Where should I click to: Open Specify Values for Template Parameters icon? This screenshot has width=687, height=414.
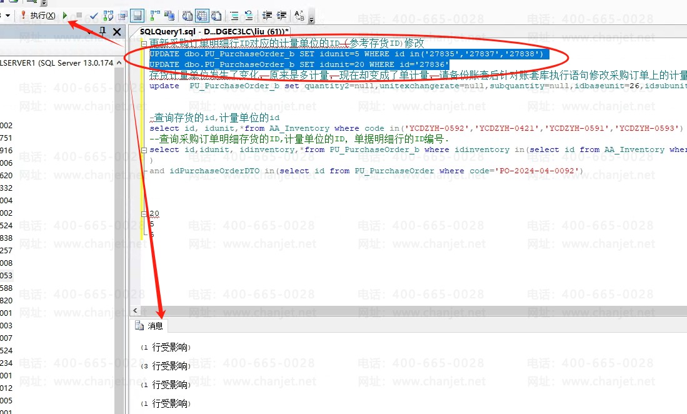[299, 16]
